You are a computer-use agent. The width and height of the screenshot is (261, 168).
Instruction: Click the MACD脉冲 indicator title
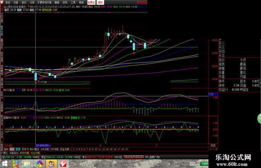pos(9,90)
